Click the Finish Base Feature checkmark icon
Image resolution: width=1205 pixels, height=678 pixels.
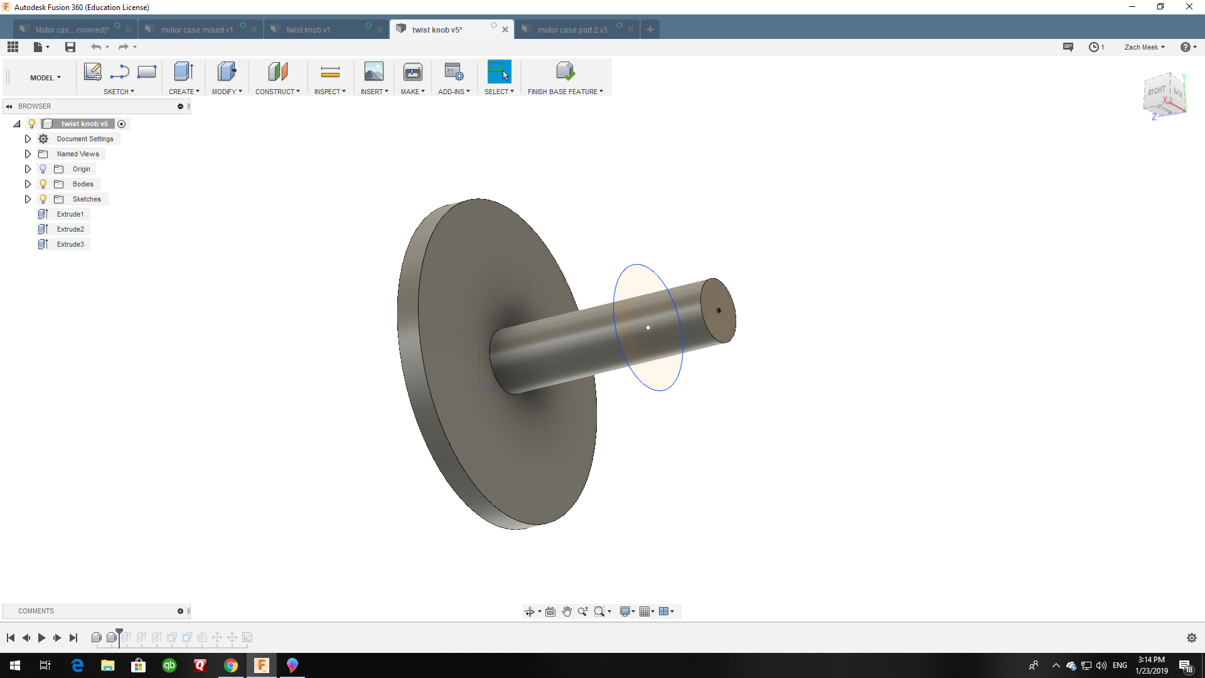(565, 72)
